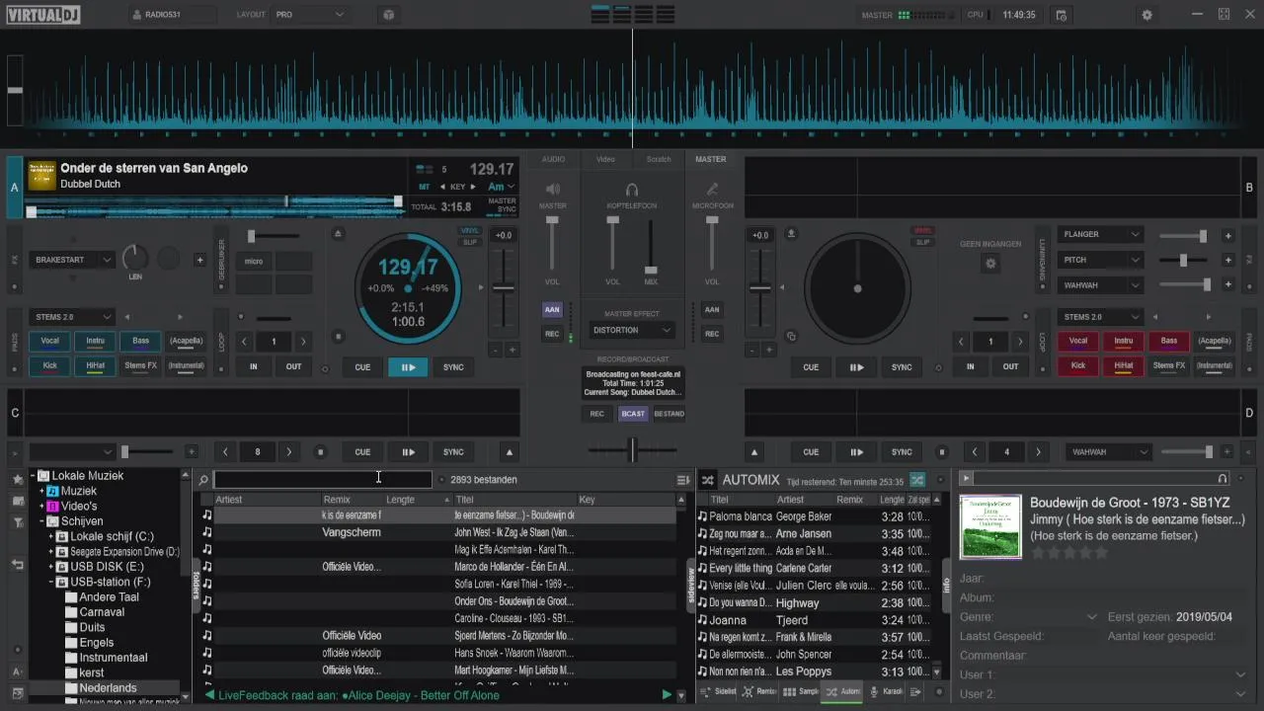Toggle microphone AAN button
The width and height of the screenshot is (1264, 711).
(712, 310)
